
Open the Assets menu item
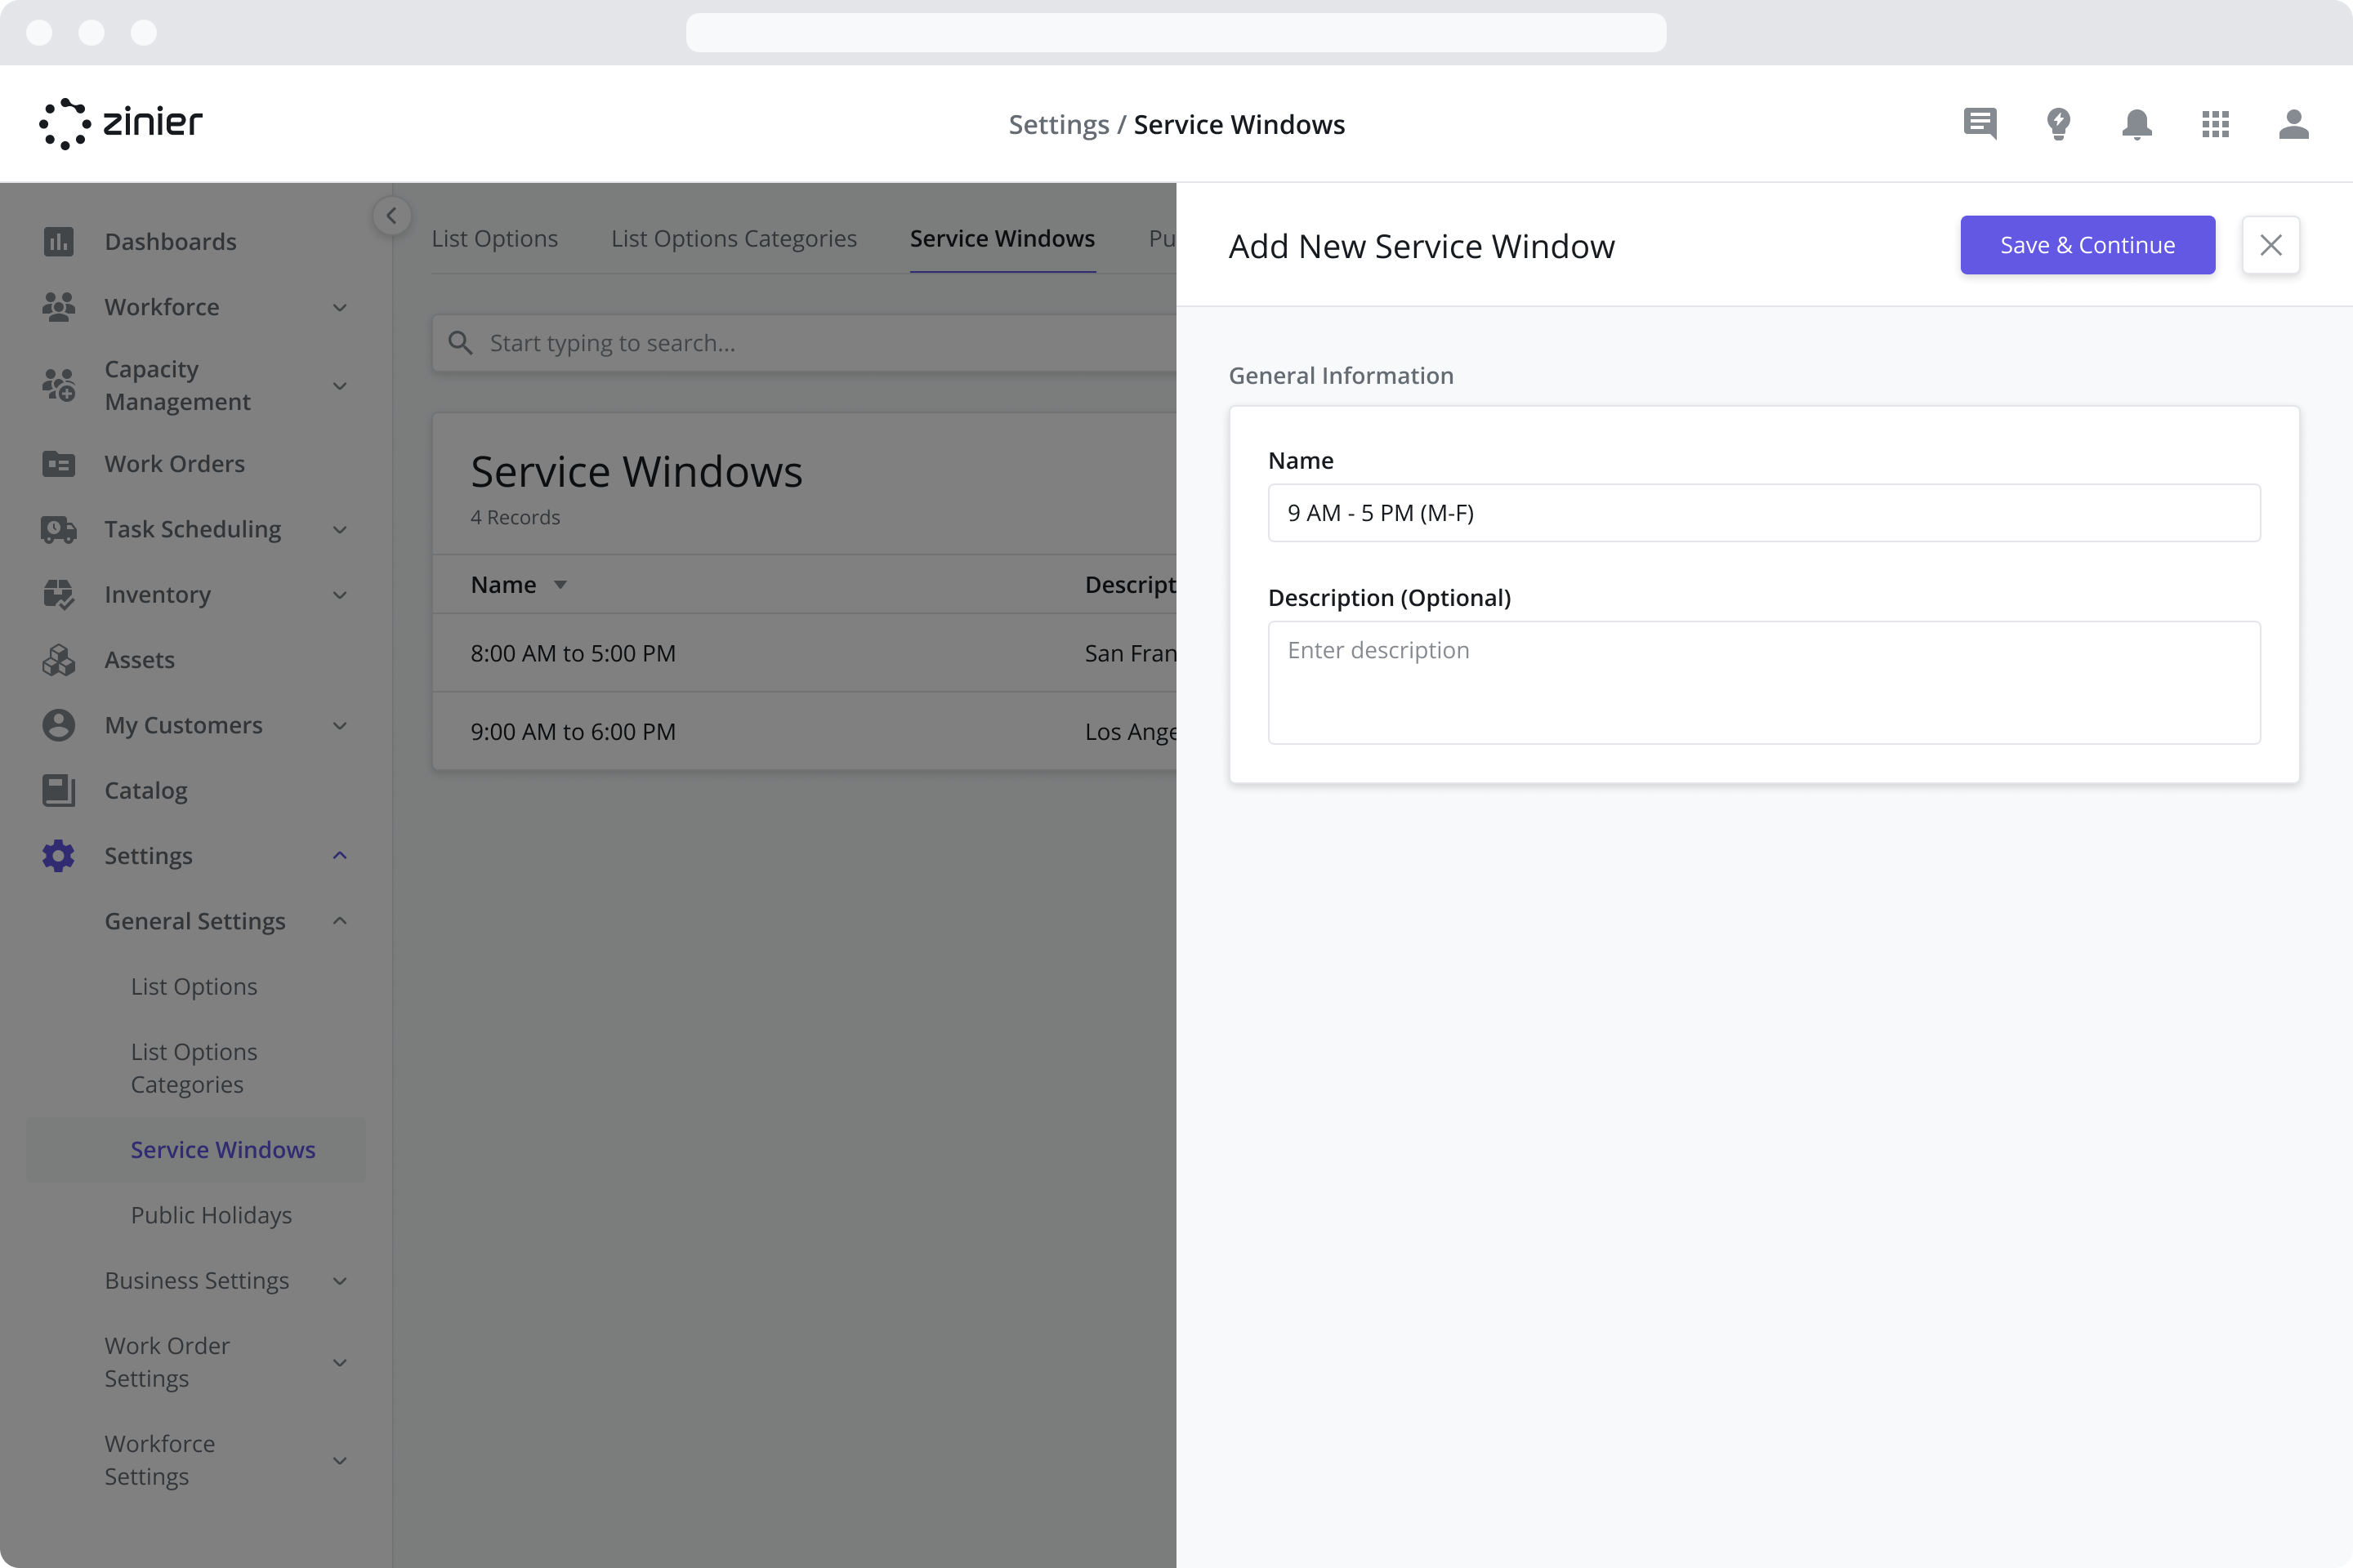(x=139, y=660)
